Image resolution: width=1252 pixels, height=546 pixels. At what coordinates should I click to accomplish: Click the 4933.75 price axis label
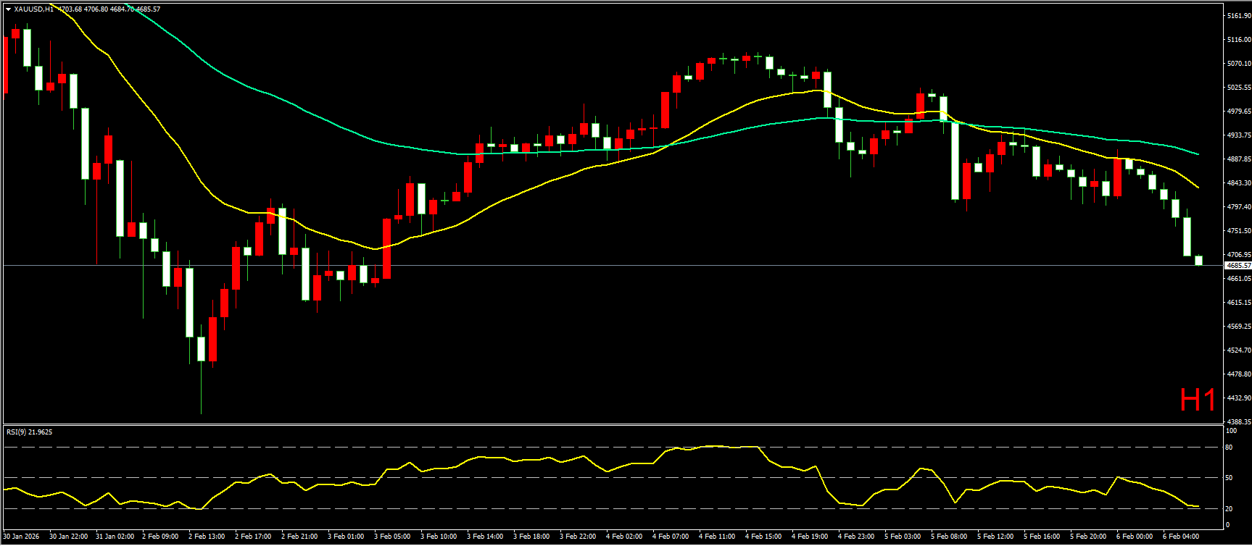click(1238, 135)
